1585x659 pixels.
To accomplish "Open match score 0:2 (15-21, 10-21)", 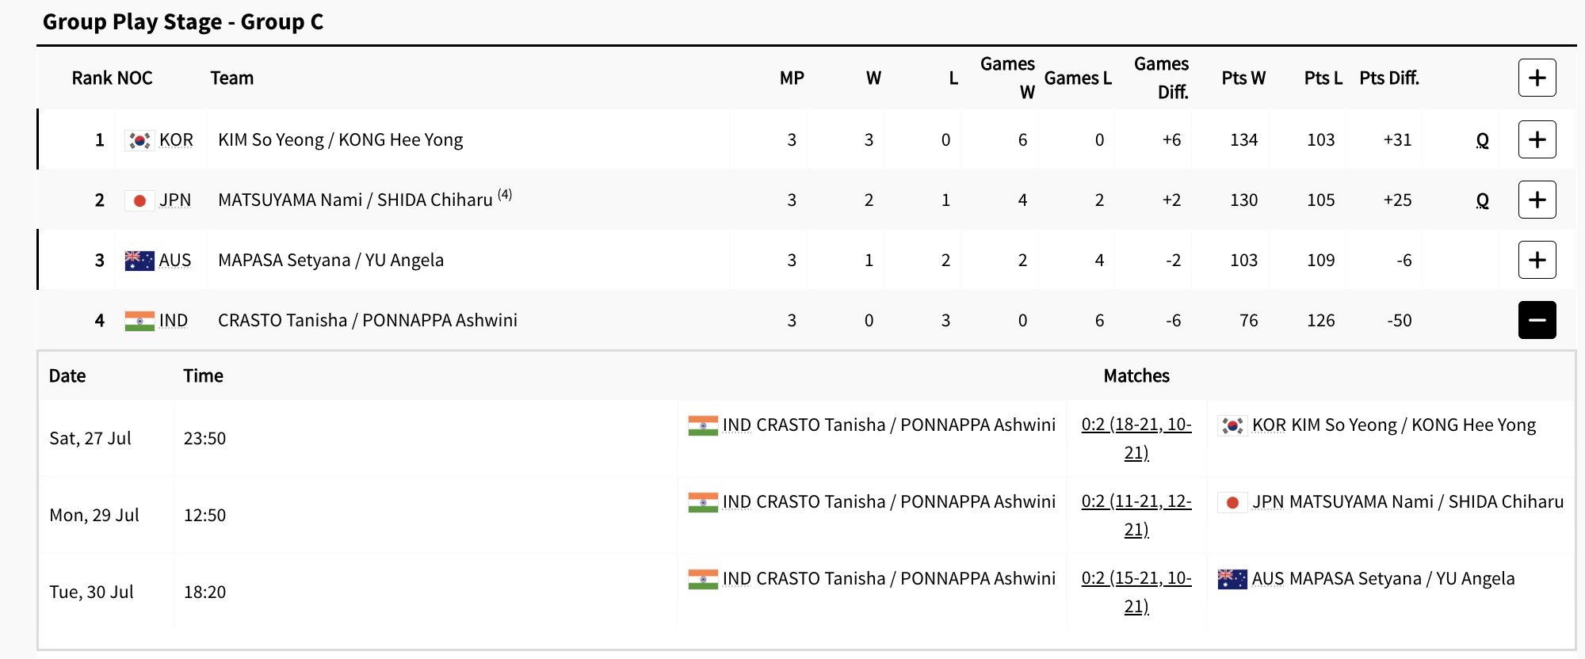I will click(x=1136, y=592).
